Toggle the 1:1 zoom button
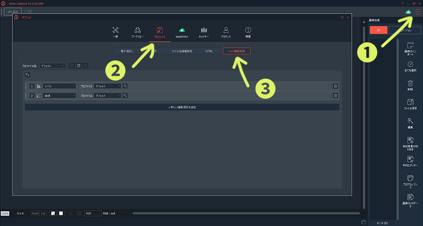This screenshot has width=423, height=226. (43, 213)
